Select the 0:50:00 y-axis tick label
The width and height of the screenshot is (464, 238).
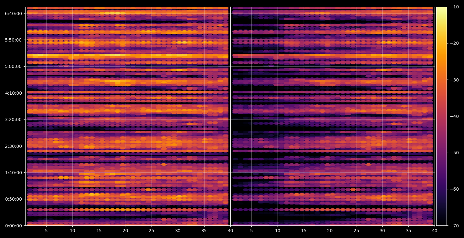tap(13, 199)
